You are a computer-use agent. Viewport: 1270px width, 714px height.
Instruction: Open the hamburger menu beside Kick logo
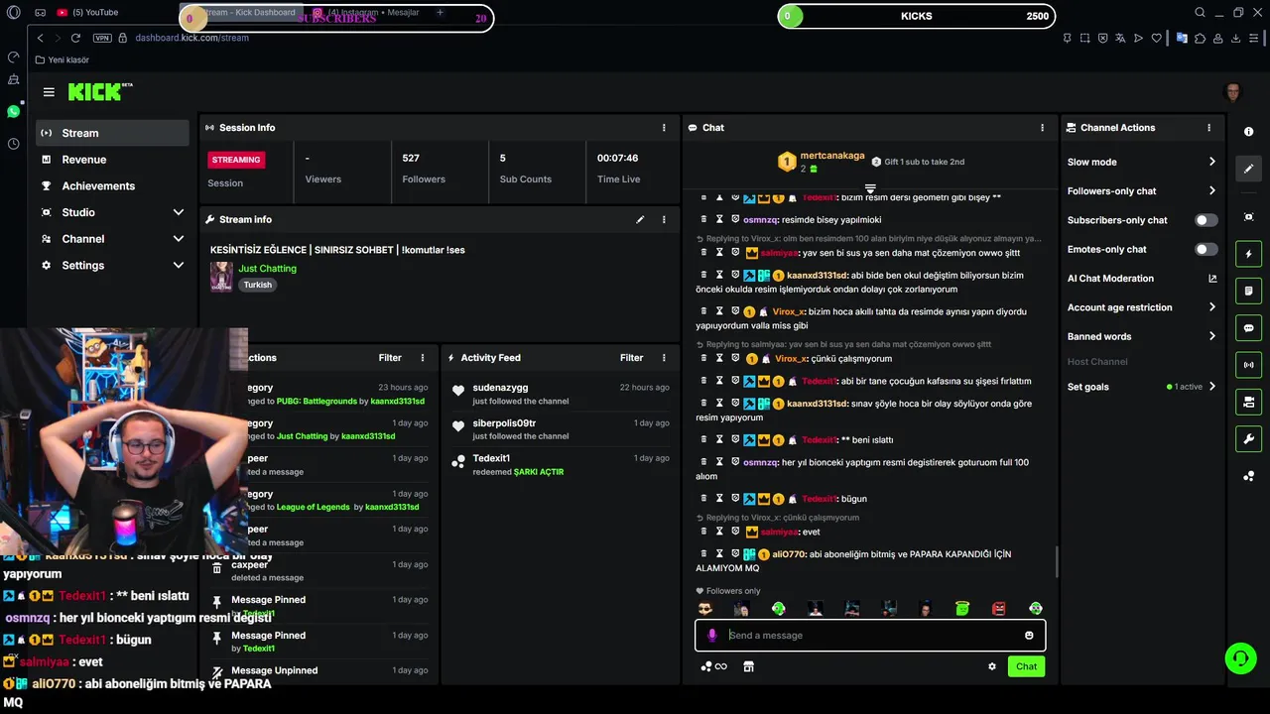click(49, 92)
